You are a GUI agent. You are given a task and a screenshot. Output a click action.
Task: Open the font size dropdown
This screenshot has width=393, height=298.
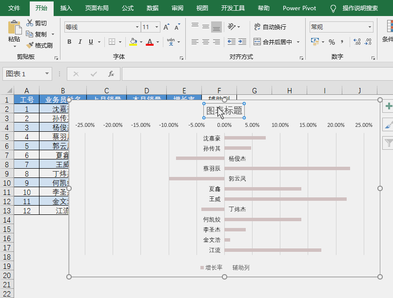157,27
